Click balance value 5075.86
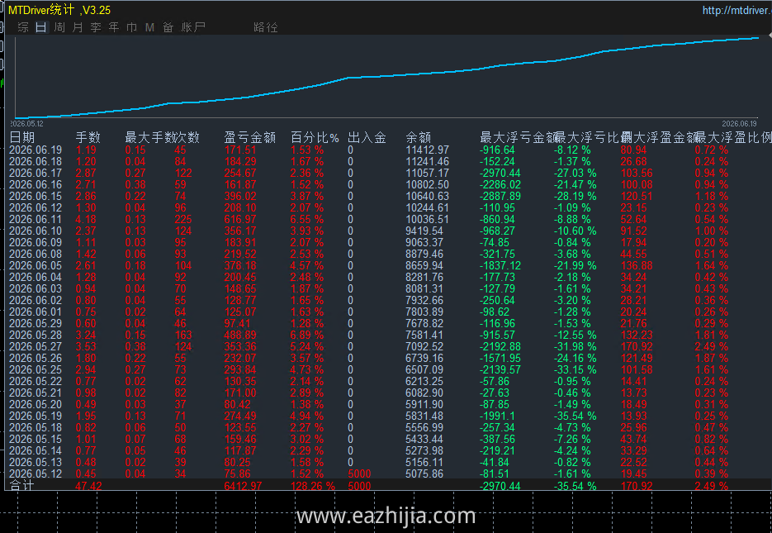This screenshot has height=533, width=772. tap(424, 474)
